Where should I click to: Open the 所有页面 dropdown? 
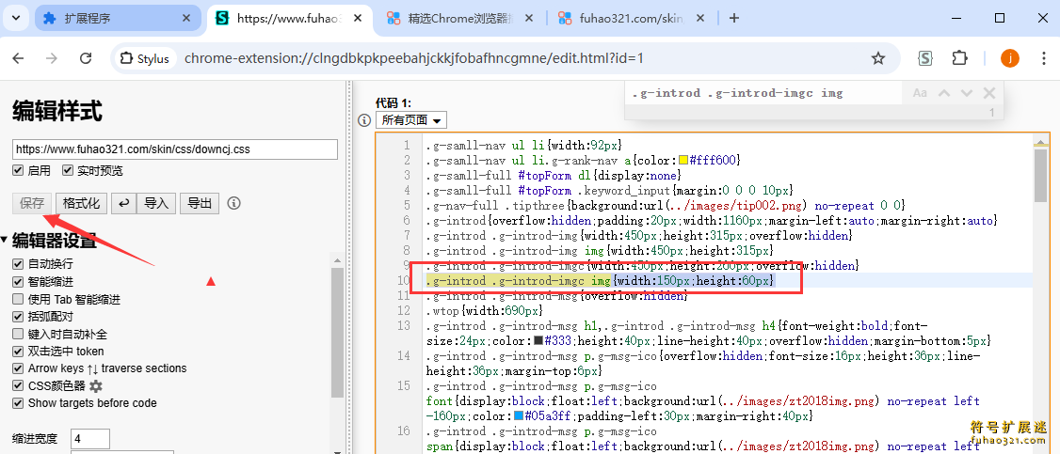[410, 120]
